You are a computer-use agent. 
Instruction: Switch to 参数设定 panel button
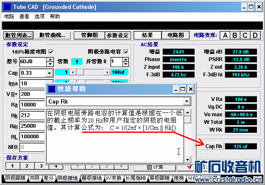[118, 35]
